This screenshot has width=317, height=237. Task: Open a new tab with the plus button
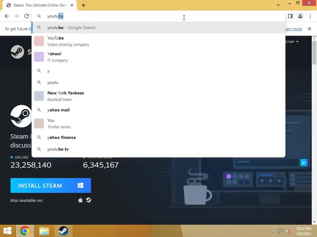pos(84,5)
